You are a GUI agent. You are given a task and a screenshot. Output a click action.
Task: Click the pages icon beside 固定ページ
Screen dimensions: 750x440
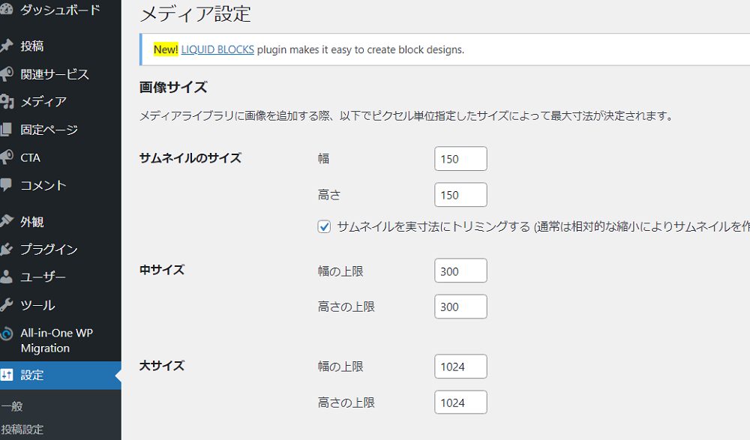click(x=6, y=130)
